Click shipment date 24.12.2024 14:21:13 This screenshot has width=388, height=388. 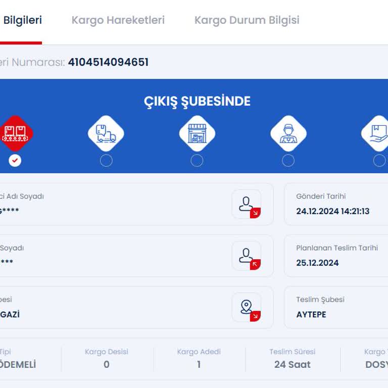(x=333, y=211)
